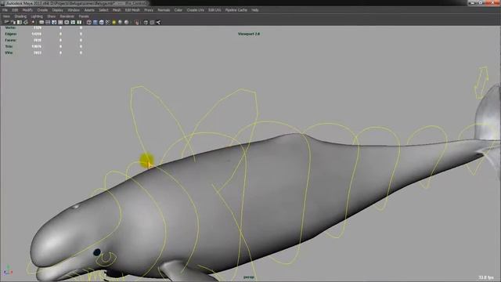Click the Select Camera icon in panel toolbar
The height and width of the screenshot is (282, 501).
point(6,23)
